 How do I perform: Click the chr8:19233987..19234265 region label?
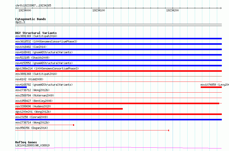tap(33, 5)
